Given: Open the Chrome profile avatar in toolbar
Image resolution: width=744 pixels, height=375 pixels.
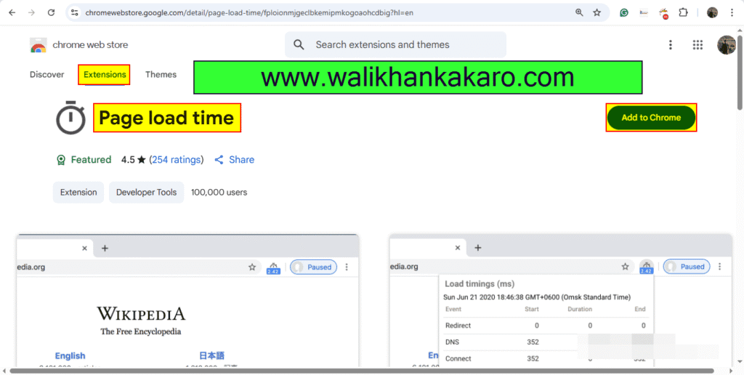Looking at the screenshot, I should tap(712, 13).
